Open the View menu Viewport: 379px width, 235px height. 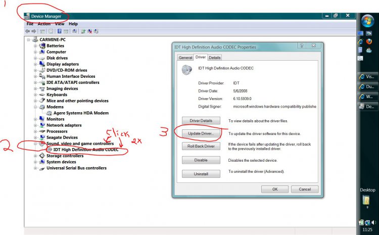click(x=60, y=24)
